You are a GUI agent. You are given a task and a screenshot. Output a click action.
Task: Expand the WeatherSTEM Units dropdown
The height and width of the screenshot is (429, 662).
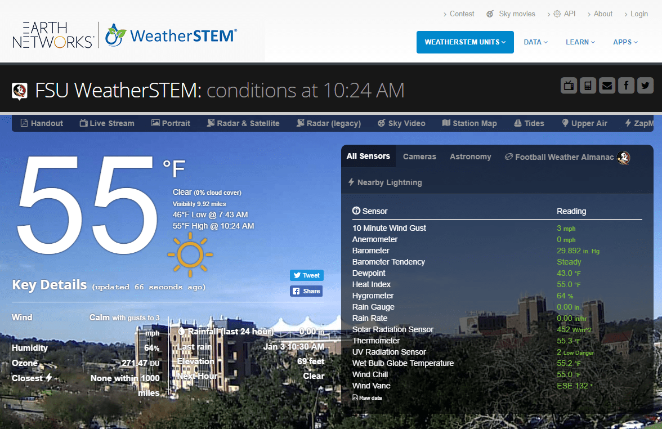coord(465,42)
